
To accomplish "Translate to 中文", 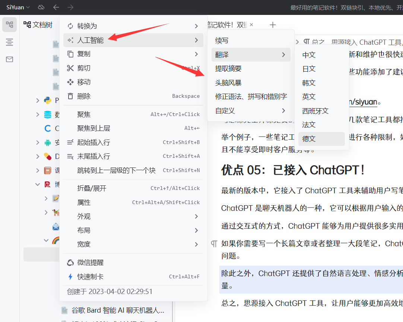I will click(x=321, y=55).
